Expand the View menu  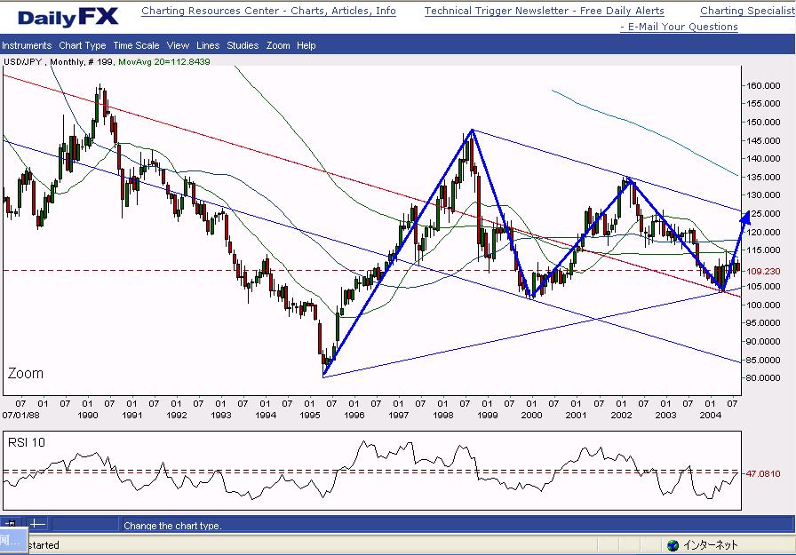[178, 45]
